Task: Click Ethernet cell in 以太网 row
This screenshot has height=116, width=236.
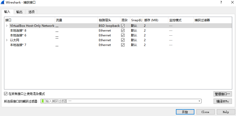Action: [105, 40]
